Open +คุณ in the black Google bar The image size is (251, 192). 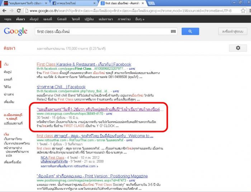(x=8, y=19)
